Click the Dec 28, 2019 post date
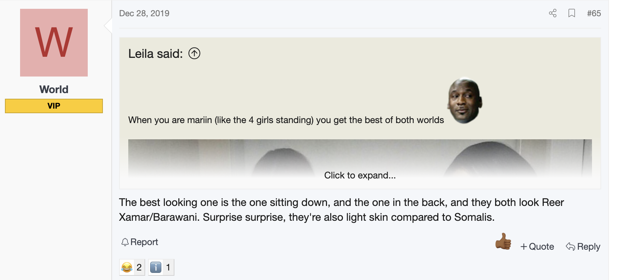The image size is (623, 280). point(144,13)
